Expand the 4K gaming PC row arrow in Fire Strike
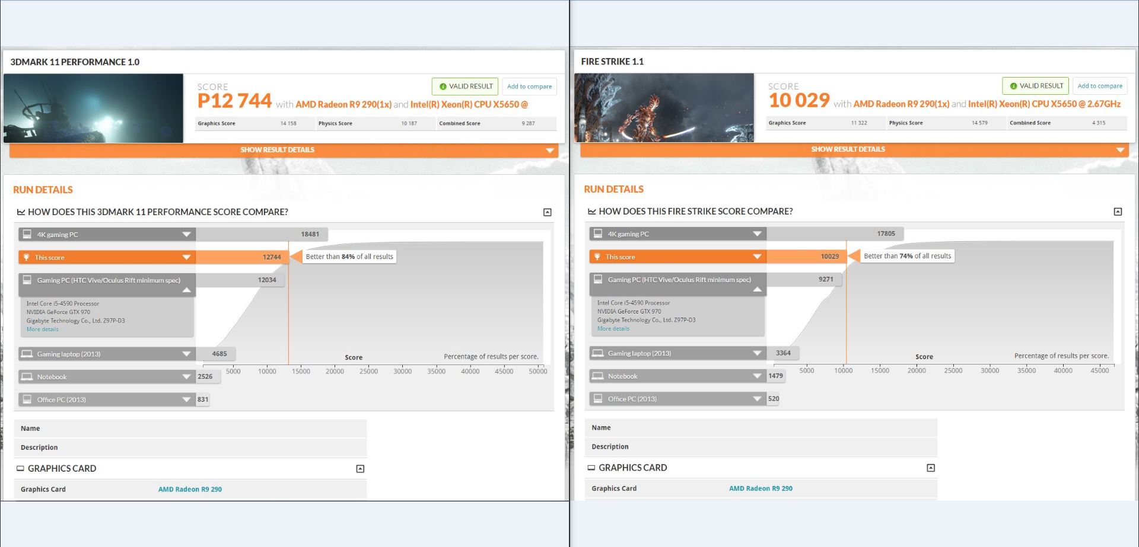Screen dimensions: 1139x547 click(757, 234)
